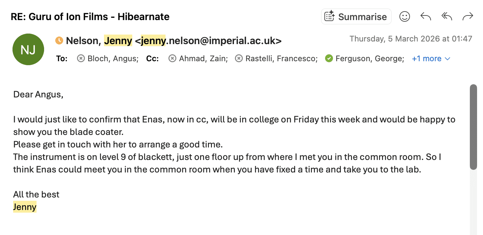Click the Forward arrow icon

[468, 16]
